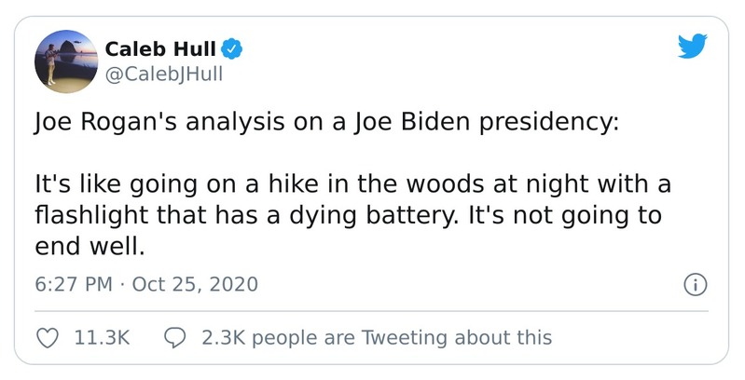Click Caleb Hull's profile avatar
Image resolution: width=745 pixels, height=380 pixels.
click(x=65, y=61)
